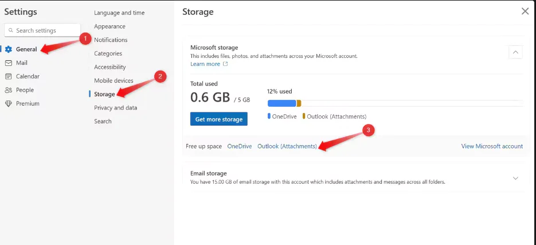Click the Premium diamond icon
536x245 pixels.
click(x=9, y=104)
